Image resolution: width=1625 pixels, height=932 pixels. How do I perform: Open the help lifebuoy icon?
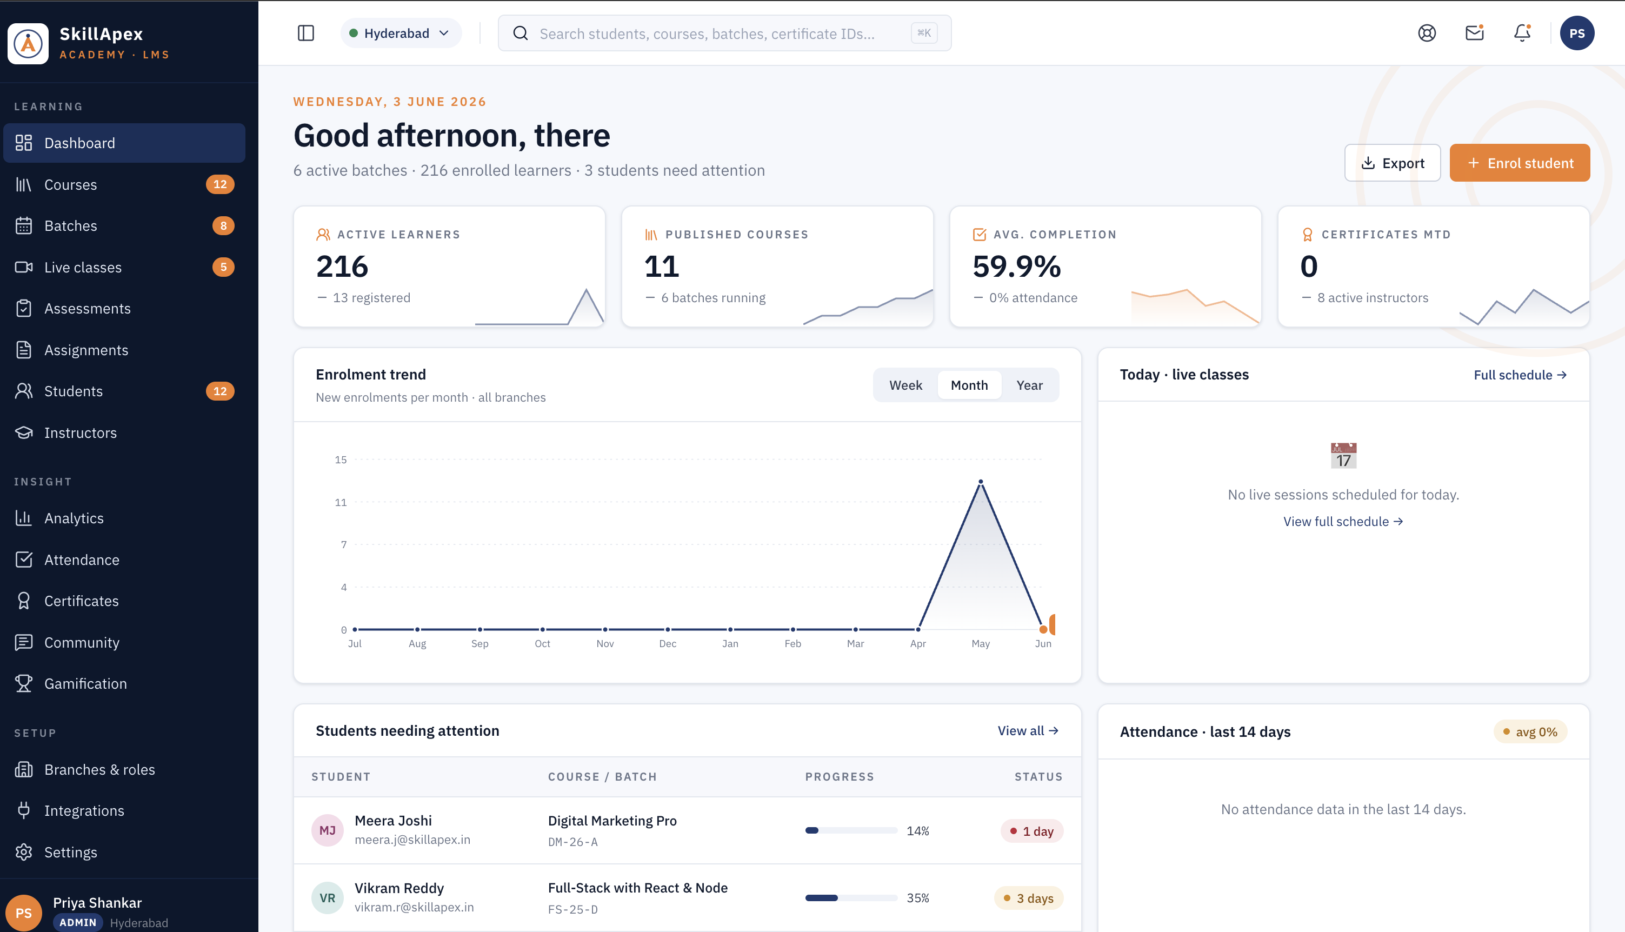1427,34
